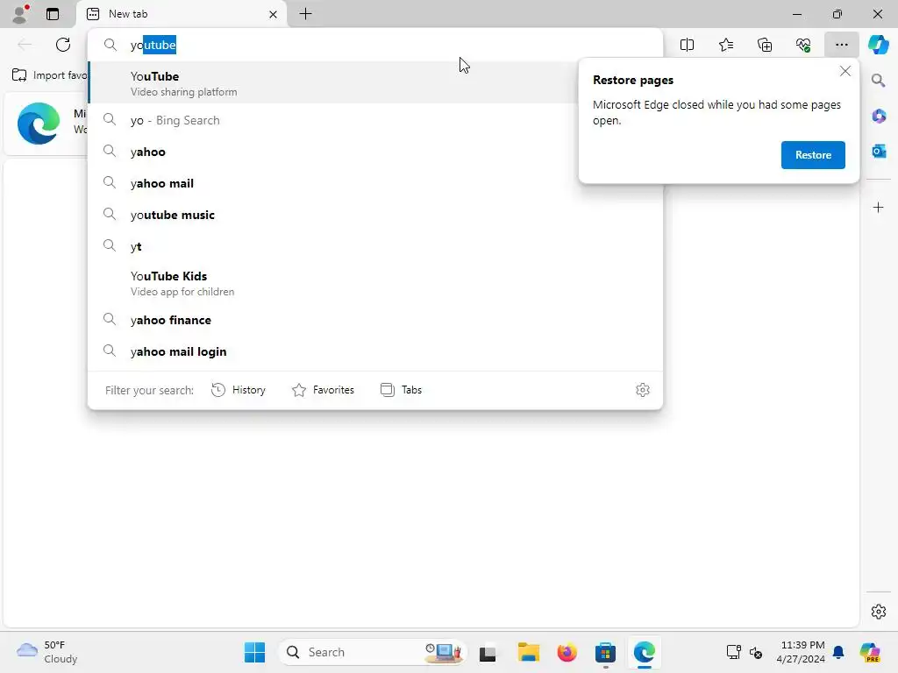Choose the 'yahoo' suggestion

tap(375, 152)
